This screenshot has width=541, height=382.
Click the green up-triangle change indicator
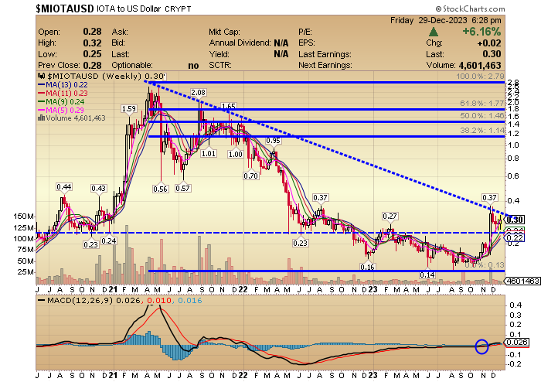pyautogui.click(x=434, y=32)
